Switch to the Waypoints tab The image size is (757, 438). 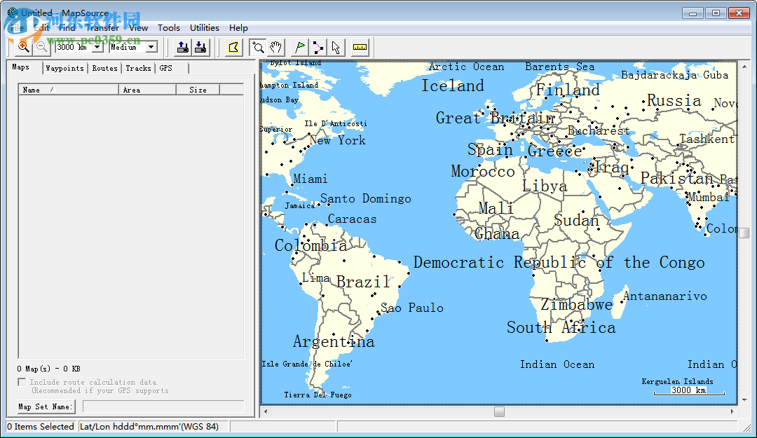[x=64, y=68]
